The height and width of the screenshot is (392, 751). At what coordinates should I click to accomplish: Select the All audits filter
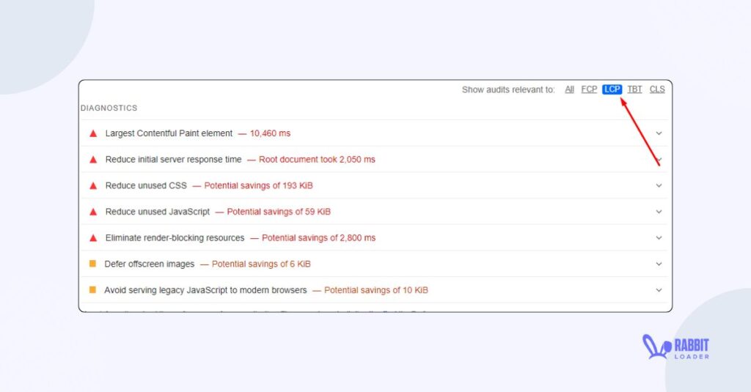(x=569, y=89)
